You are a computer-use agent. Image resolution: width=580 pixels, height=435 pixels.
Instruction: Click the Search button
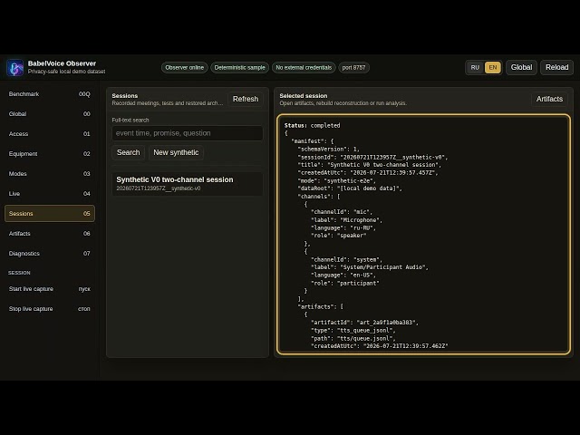129,152
